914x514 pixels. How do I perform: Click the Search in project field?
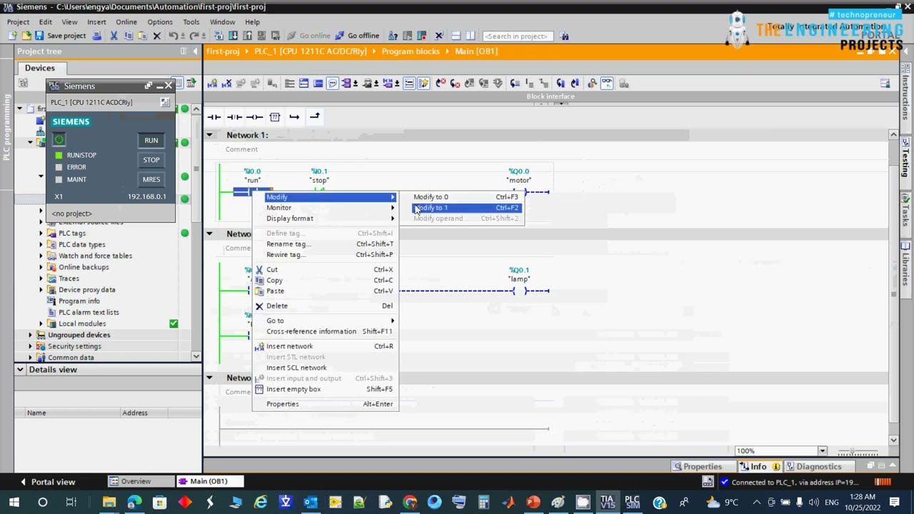coord(518,36)
